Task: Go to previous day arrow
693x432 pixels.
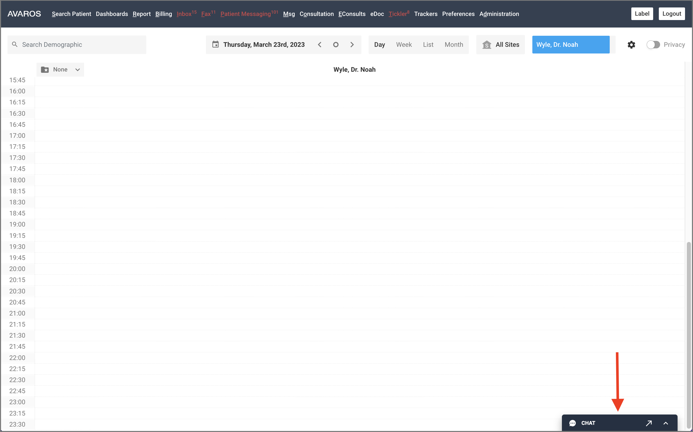Action: (320, 44)
